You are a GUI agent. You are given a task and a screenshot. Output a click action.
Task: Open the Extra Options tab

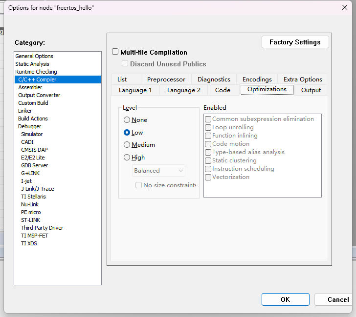[302, 79]
